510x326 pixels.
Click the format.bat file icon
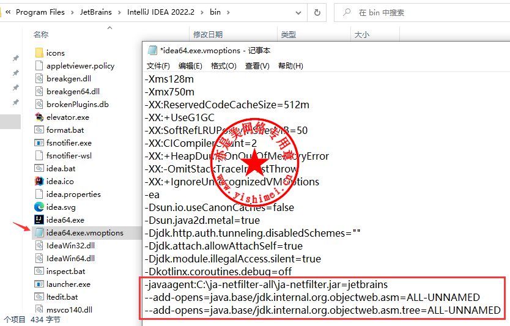(x=39, y=130)
